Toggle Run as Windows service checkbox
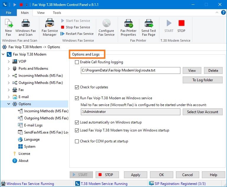 [77, 98]
